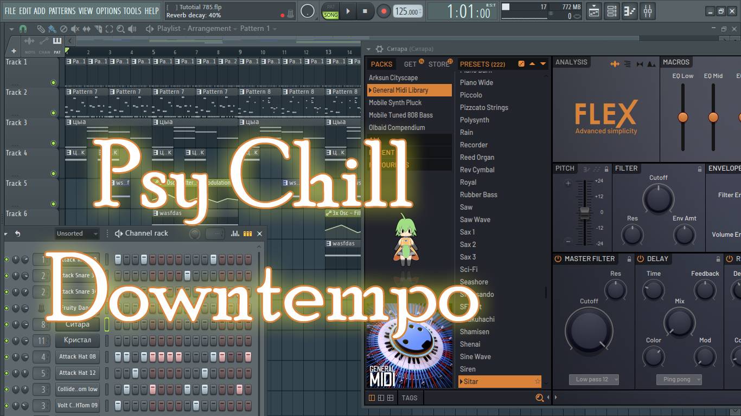The image size is (741, 416).
Task: Adjust the EQ Mid macro slider
Action: (713, 117)
